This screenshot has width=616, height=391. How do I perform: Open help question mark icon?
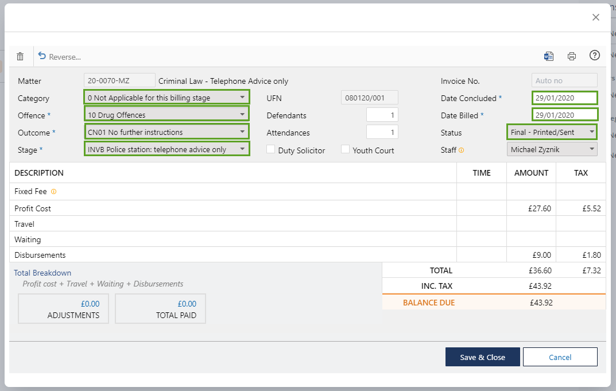click(595, 56)
